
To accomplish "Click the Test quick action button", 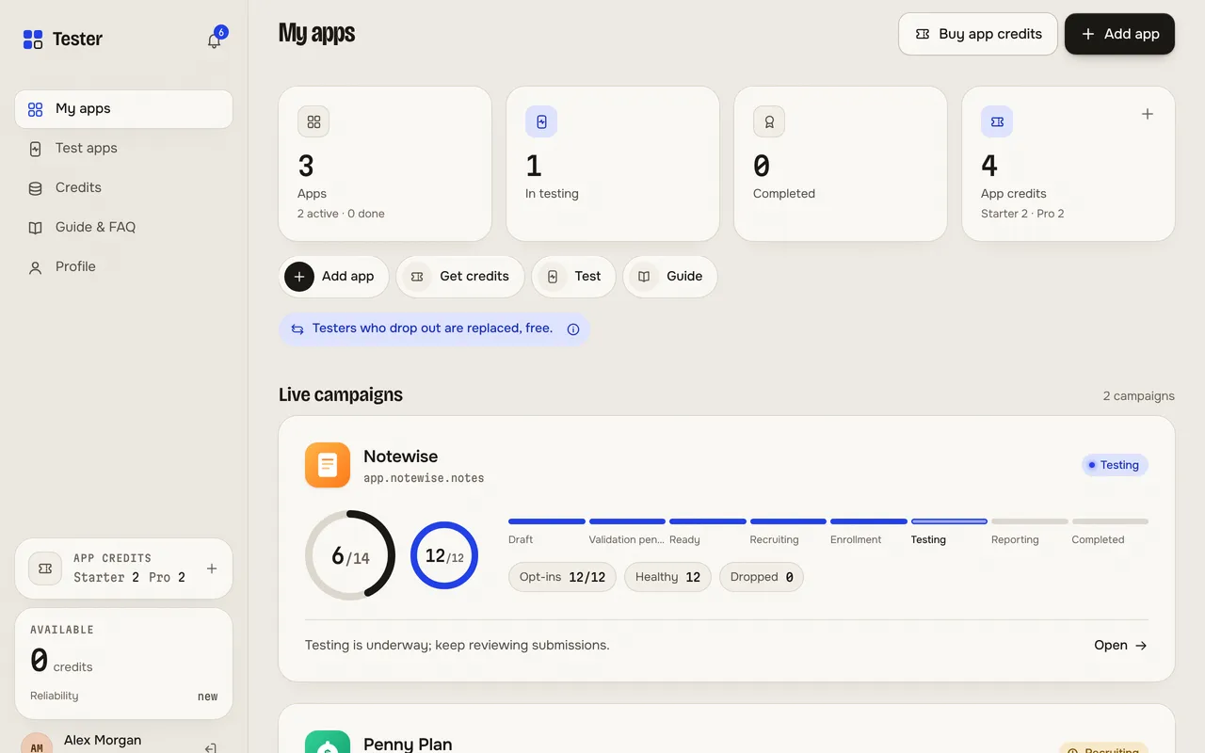I will [x=573, y=277].
